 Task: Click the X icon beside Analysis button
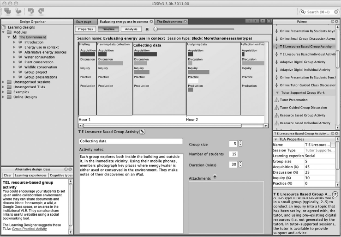pyautogui.click(x=147, y=29)
